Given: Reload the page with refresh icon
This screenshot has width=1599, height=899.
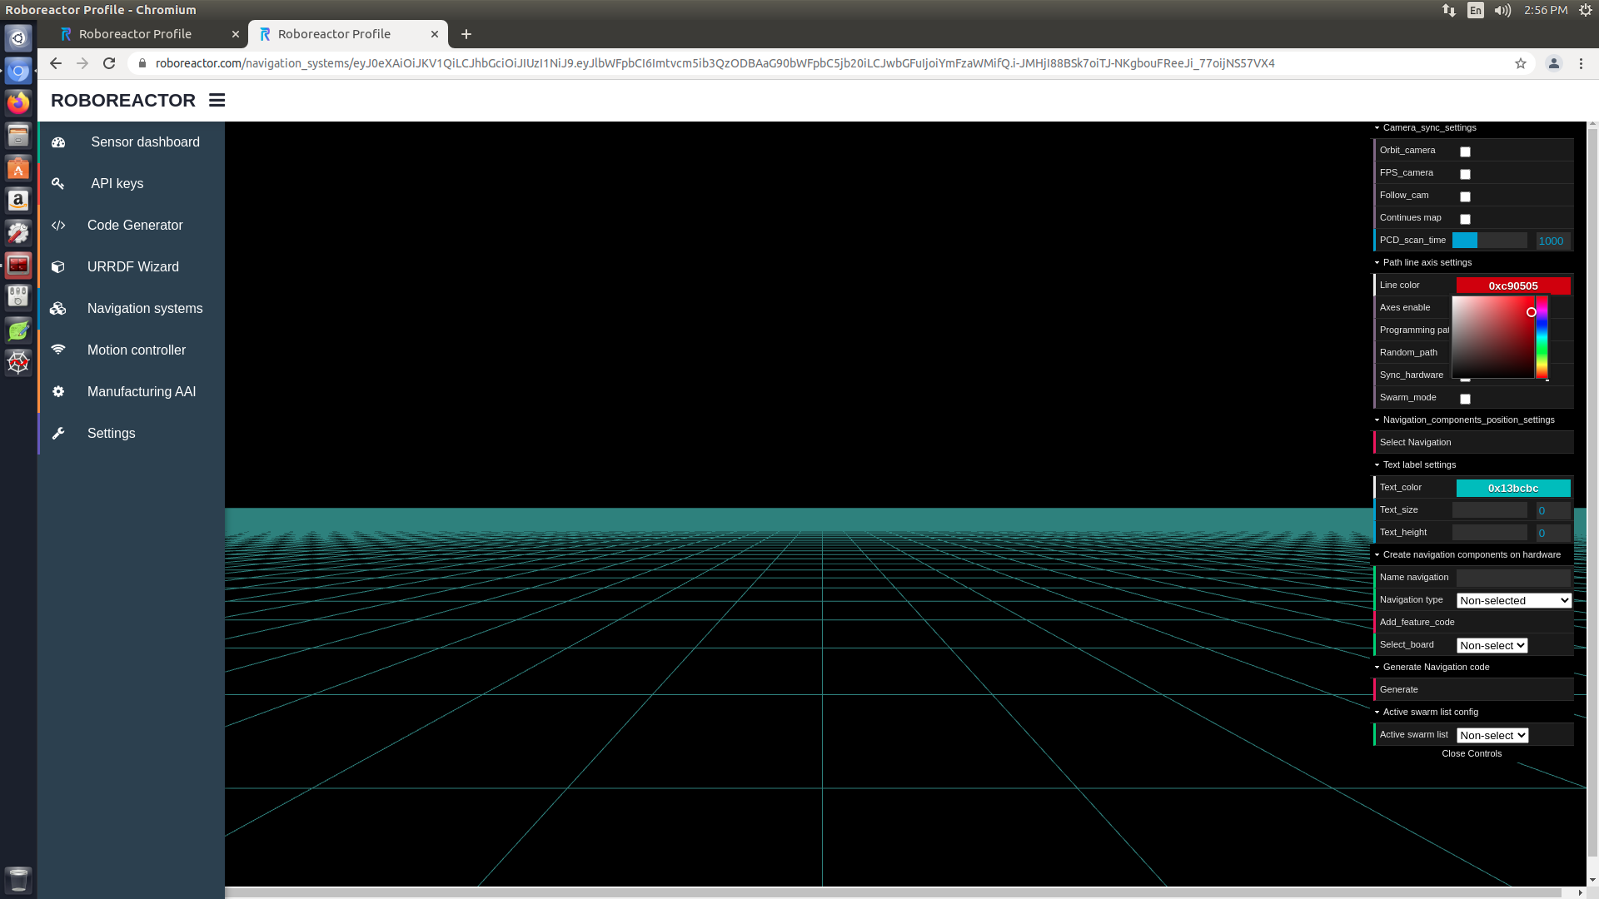Looking at the screenshot, I should click(109, 63).
